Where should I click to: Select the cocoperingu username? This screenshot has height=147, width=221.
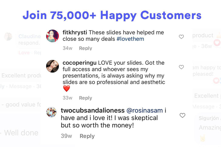click(x=79, y=63)
